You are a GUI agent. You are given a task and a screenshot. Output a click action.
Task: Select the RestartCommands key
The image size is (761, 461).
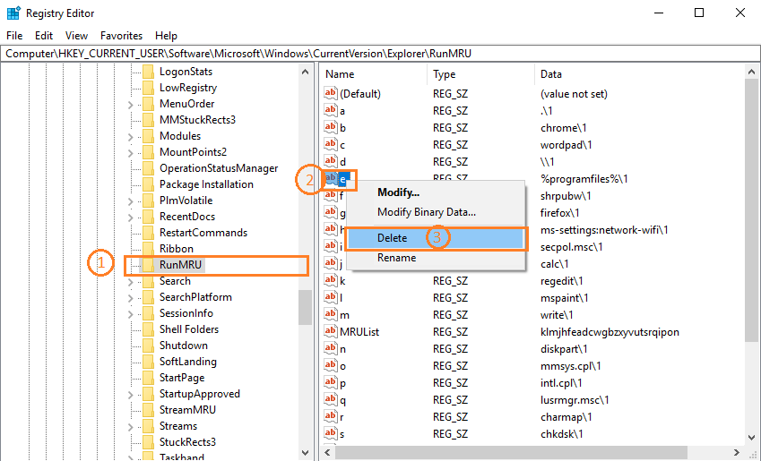point(203,232)
